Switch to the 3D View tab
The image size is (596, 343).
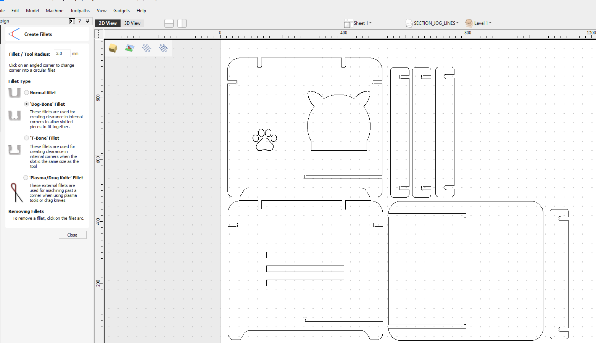click(132, 23)
